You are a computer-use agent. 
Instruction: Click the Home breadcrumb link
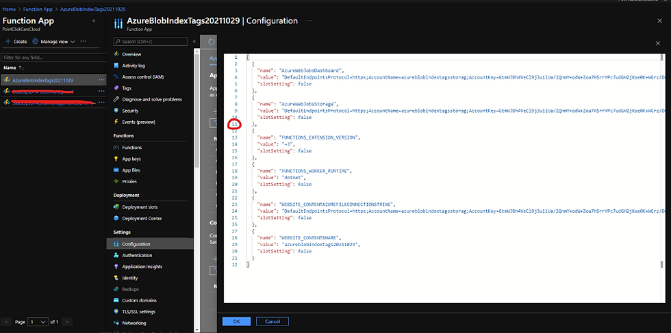(9, 9)
